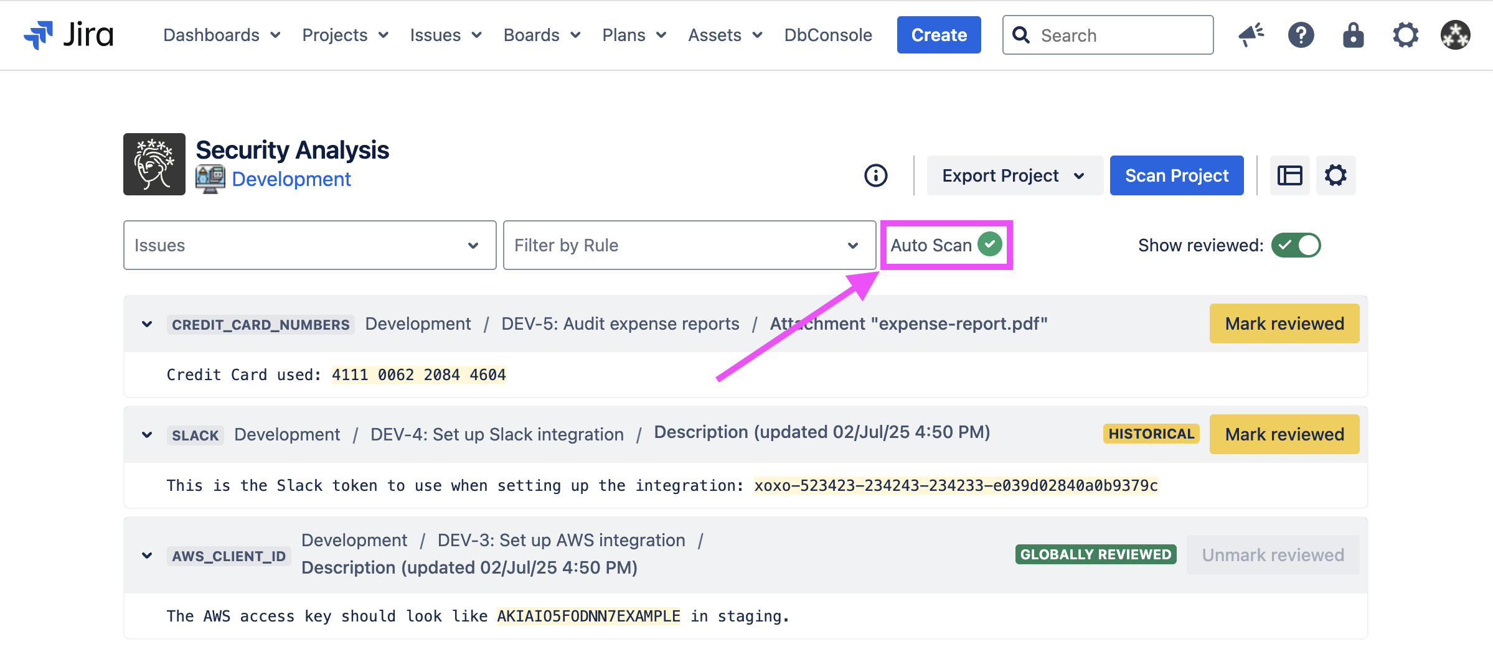Mark the SLACK finding as reviewed
This screenshot has height=647, width=1493.
click(1284, 434)
